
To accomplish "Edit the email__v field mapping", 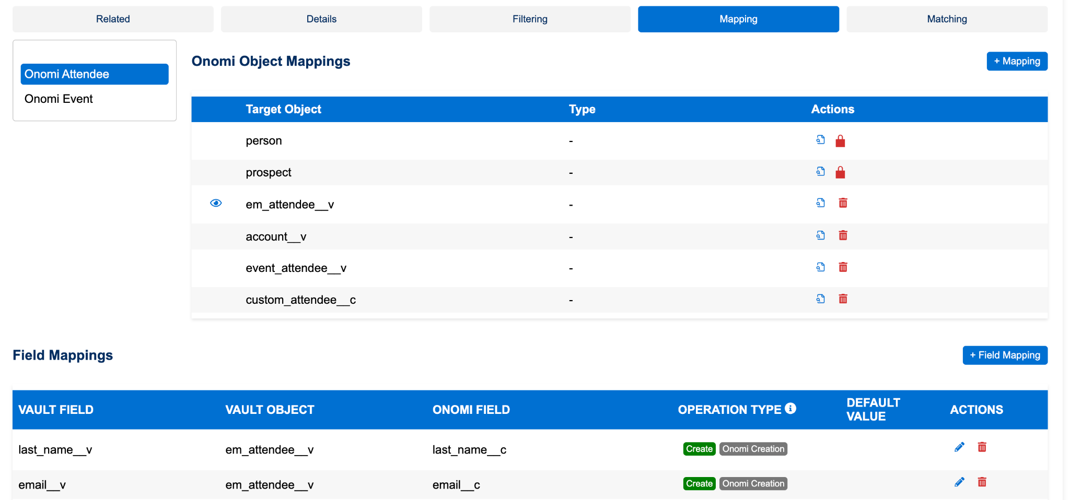I will coord(959,482).
